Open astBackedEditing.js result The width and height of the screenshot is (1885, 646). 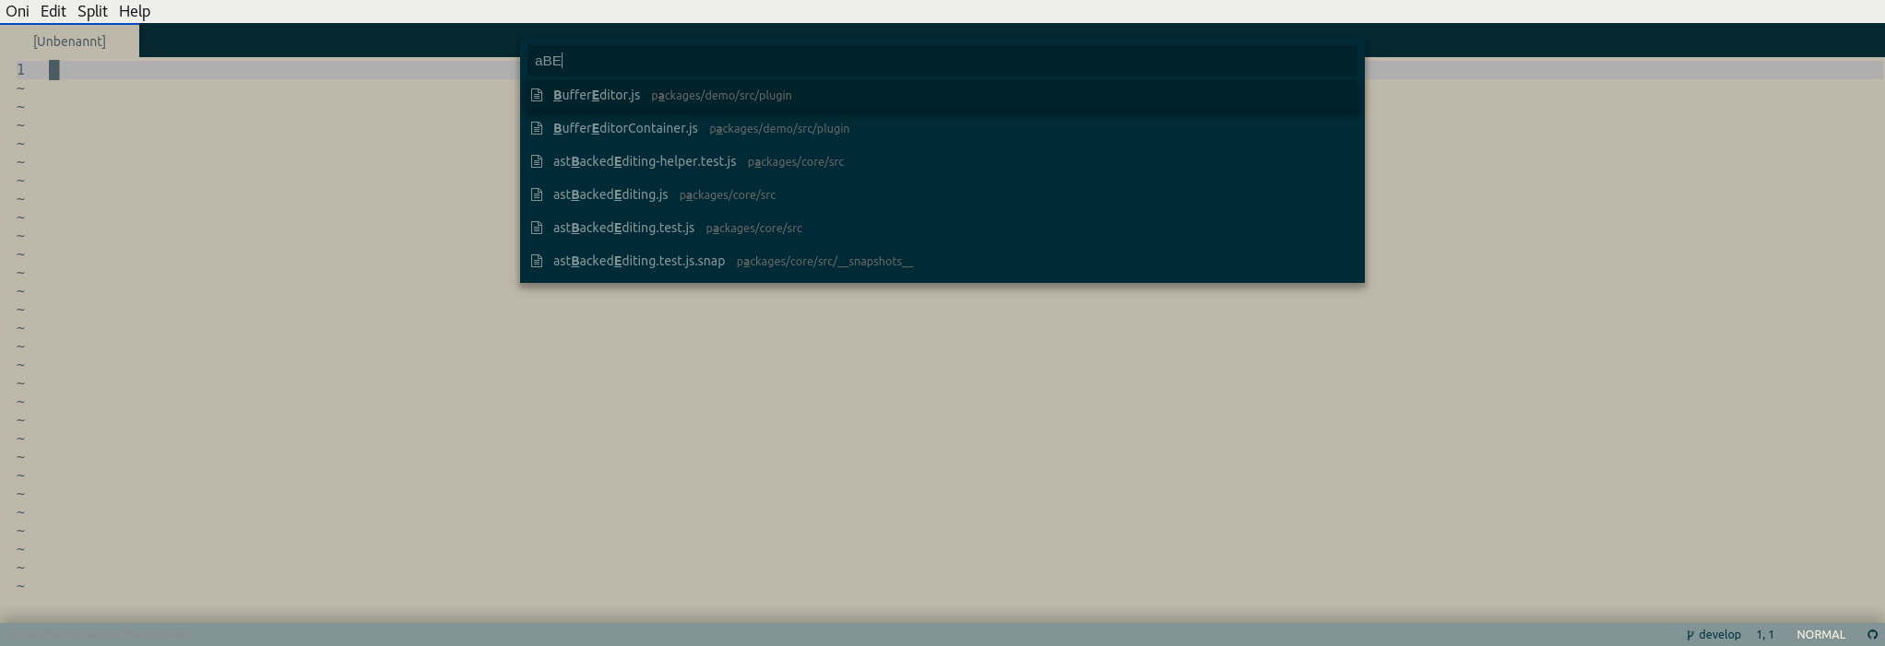pyautogui.click(x=942, y=194)
